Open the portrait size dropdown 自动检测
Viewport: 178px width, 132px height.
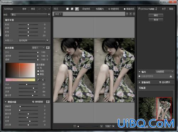(33, 40)
